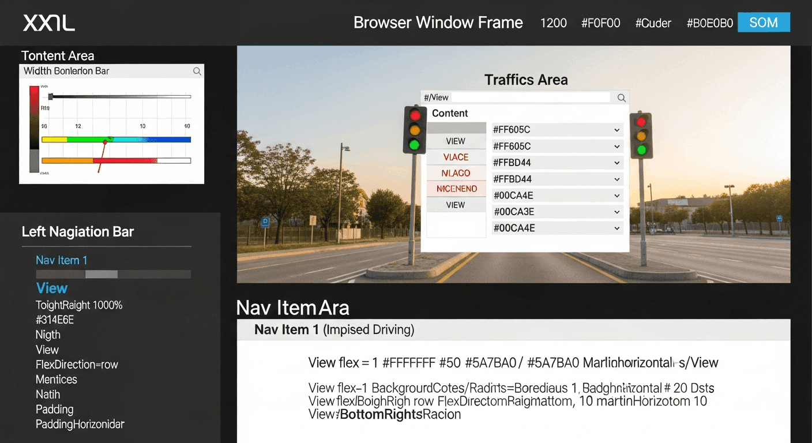The image size is (812, 443).
Task: Expand the #FFBD44 dropdown next to VLACE
Action: (557, 163)
